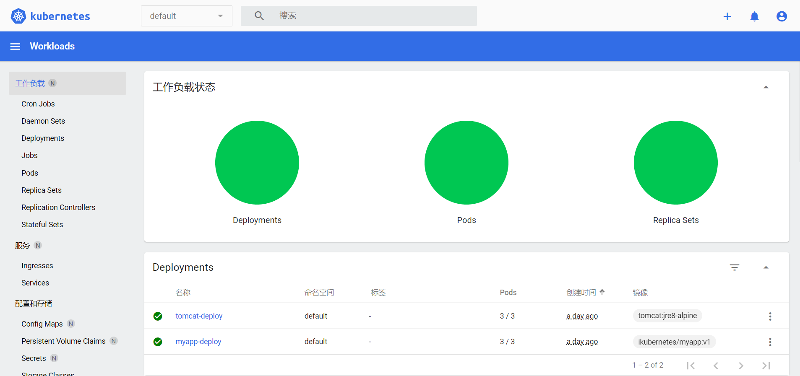Click the 工作负载状态 card title
The image size is (800, 376).
184,87
